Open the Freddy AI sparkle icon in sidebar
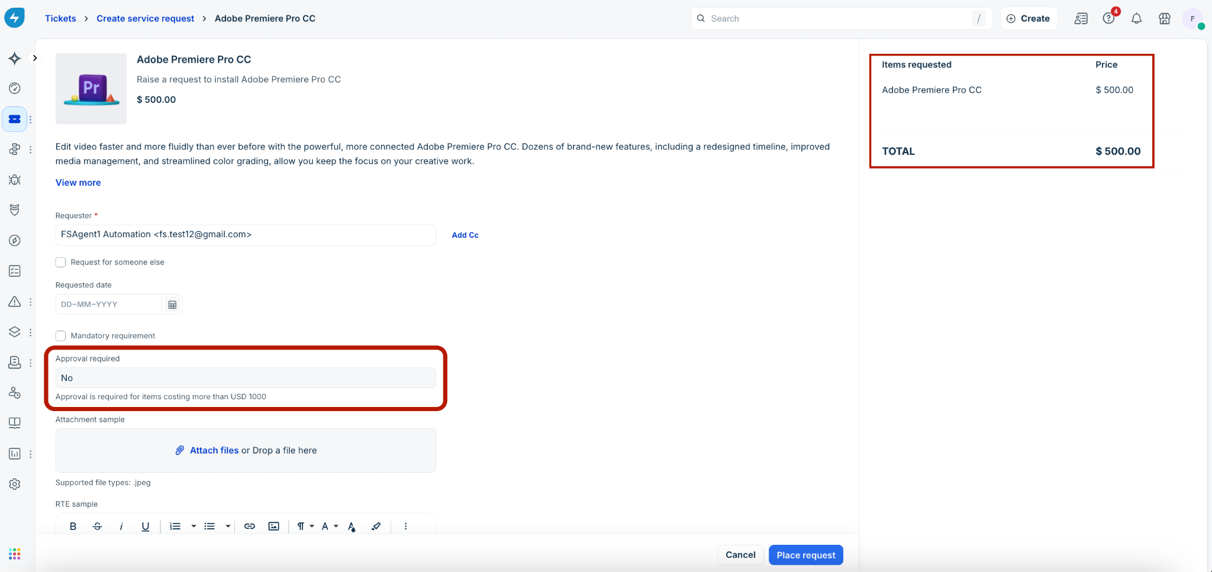Viewport: 1212px width, 572px height. coord(15,58)
